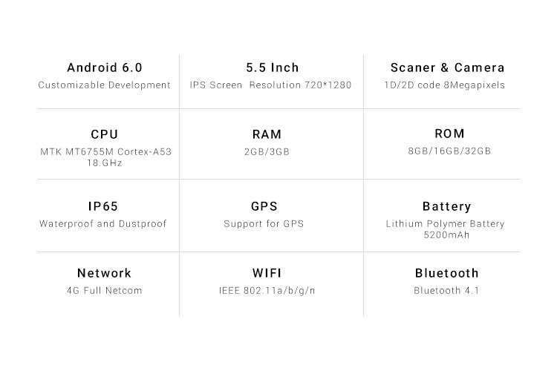Click the 5.5 Inch heading
The height and width of the screenshot is (371, 557).
[273, 68]
